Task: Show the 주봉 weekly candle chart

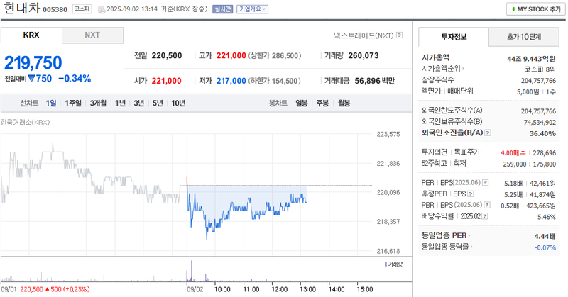Action: 322,103
